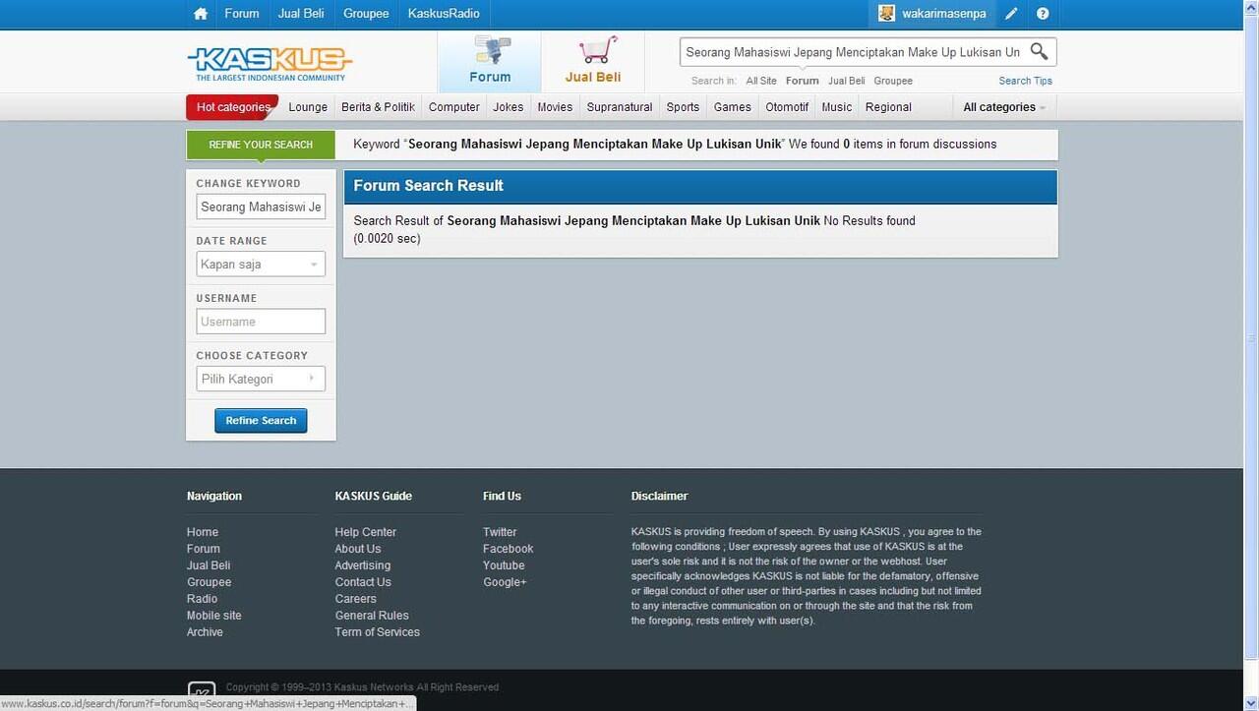Click the magnifier search icon
Image resolution: width=1259 pixels, height=711 pixels.
click(x=1039, y=51)
